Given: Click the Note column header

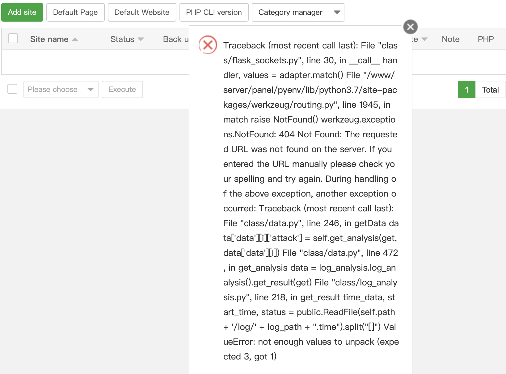Looking at the screenshot, I should click(450, 39).
